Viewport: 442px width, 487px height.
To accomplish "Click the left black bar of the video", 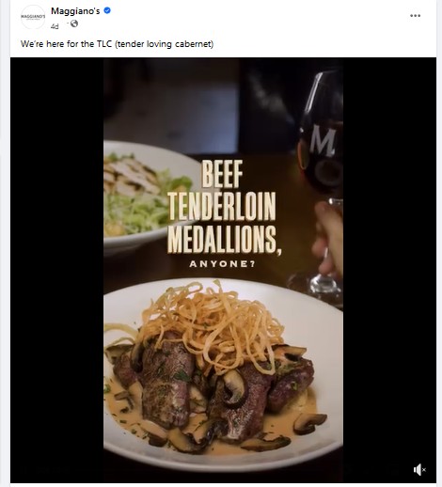I will click(57, 270).
